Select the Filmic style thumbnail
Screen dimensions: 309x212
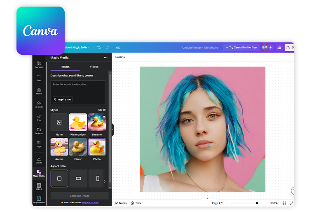pyautogui.click(x=78, y=147)
